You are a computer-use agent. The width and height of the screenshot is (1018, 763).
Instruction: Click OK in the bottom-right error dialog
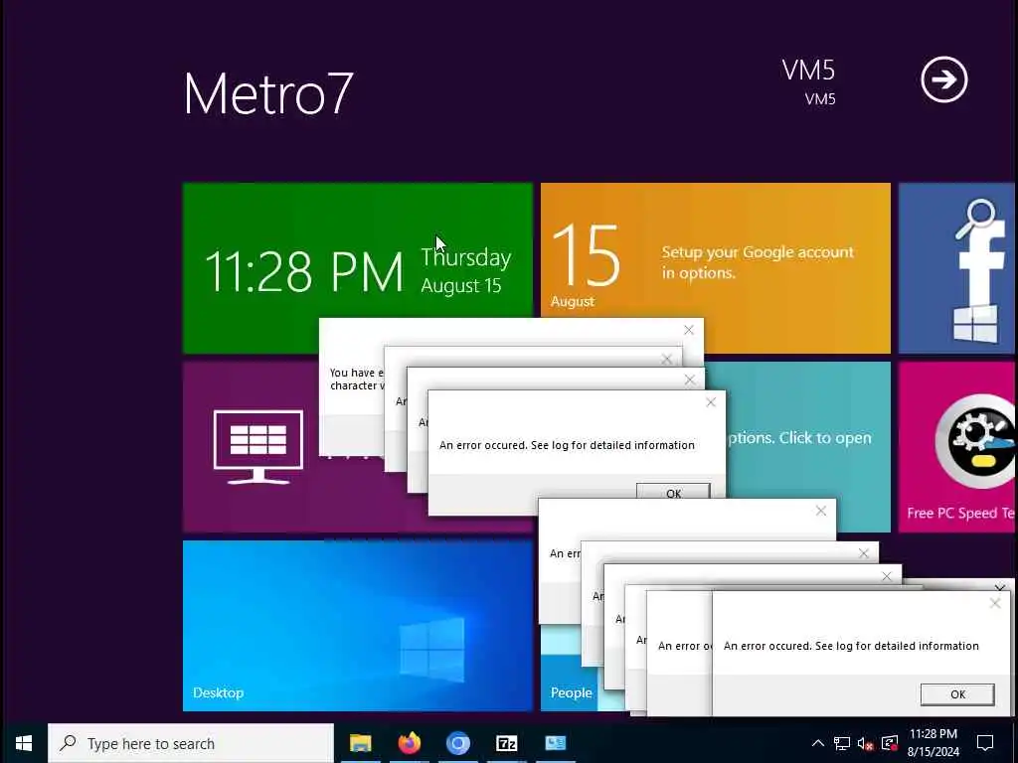(957, 694)
